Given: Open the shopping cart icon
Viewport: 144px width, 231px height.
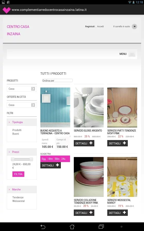Looking at the screenshot, I should [134, 26].
